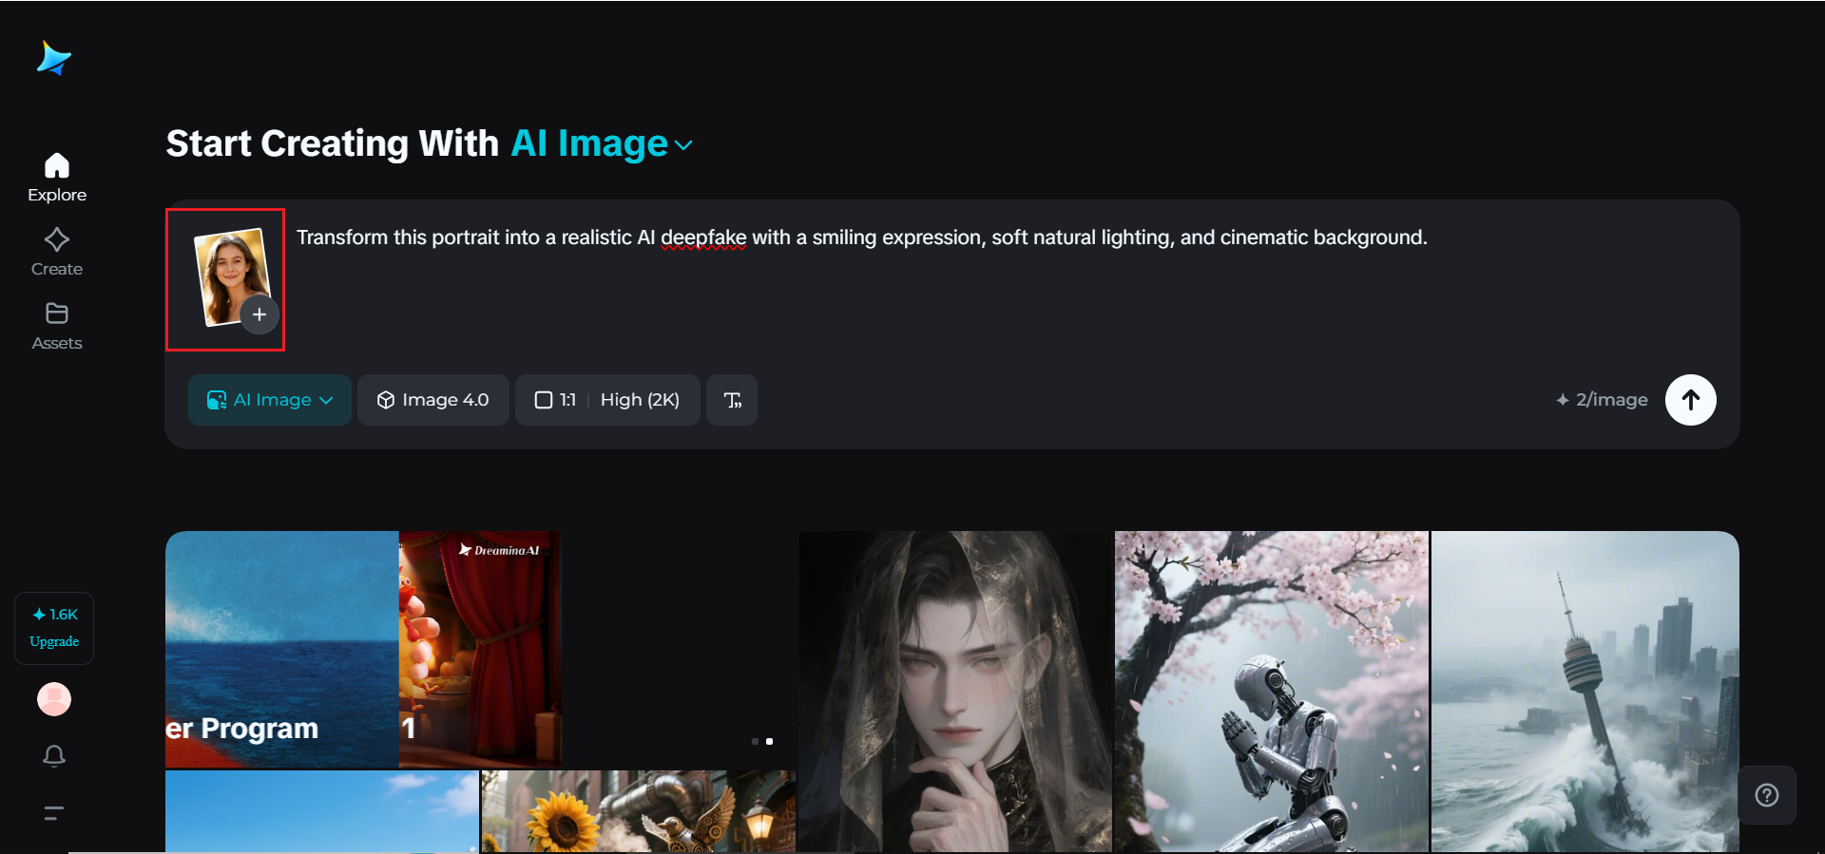Click the Dreamina logo icon

(x=54, y=59)
